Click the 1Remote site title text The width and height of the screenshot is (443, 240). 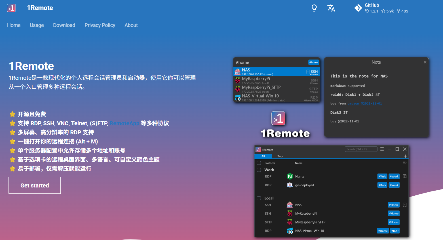click(40, 8)
